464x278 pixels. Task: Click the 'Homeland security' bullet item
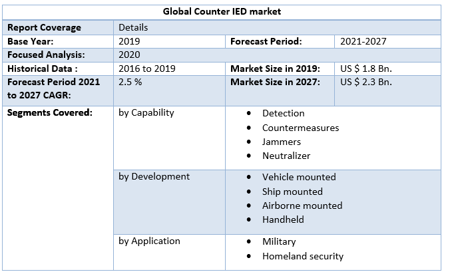click(302, 256)
